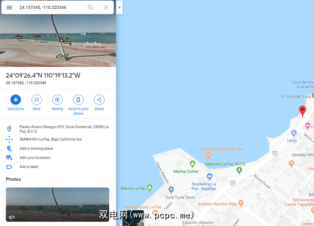Clear the search with X icon

(x=106, y=7)
